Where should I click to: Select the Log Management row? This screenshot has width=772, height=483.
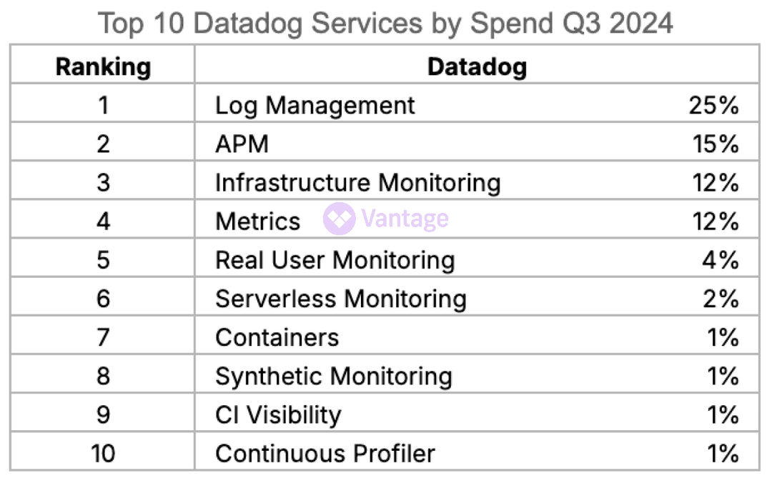pyautogui.click(x=315, y=106)
